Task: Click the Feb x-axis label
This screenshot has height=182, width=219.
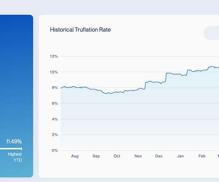Action: (202, 156)
